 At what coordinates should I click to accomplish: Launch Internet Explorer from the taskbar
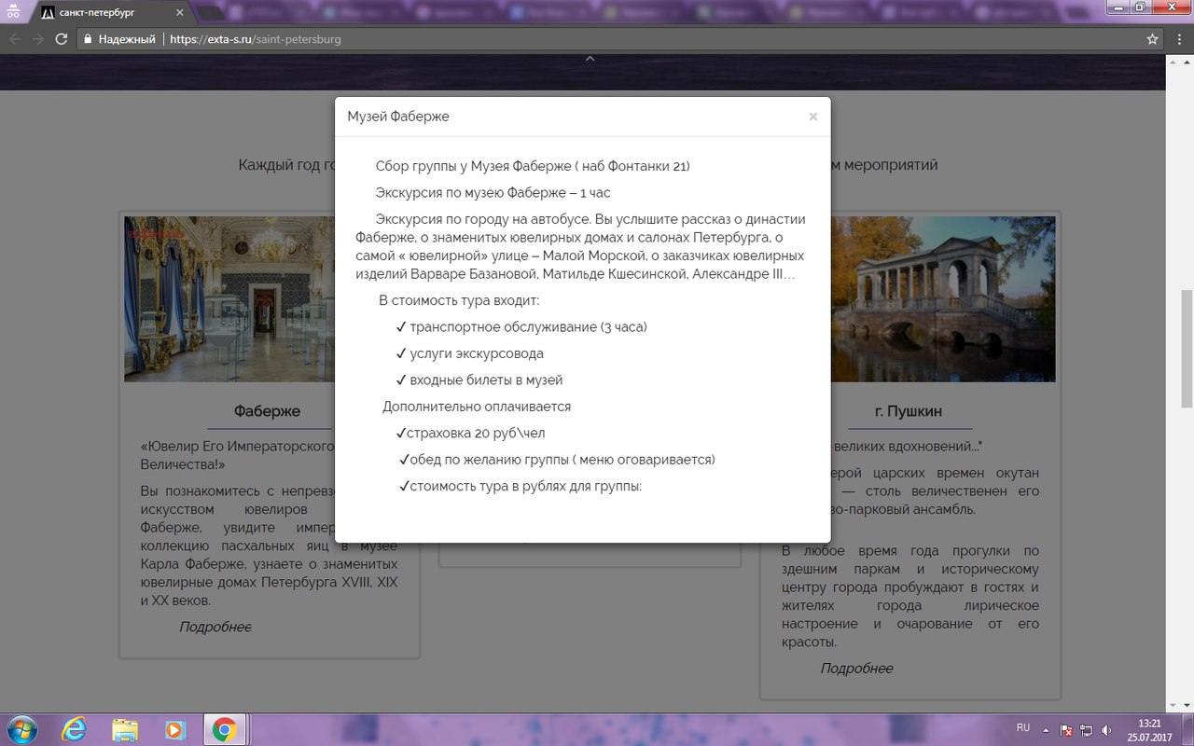pos(74,728)
